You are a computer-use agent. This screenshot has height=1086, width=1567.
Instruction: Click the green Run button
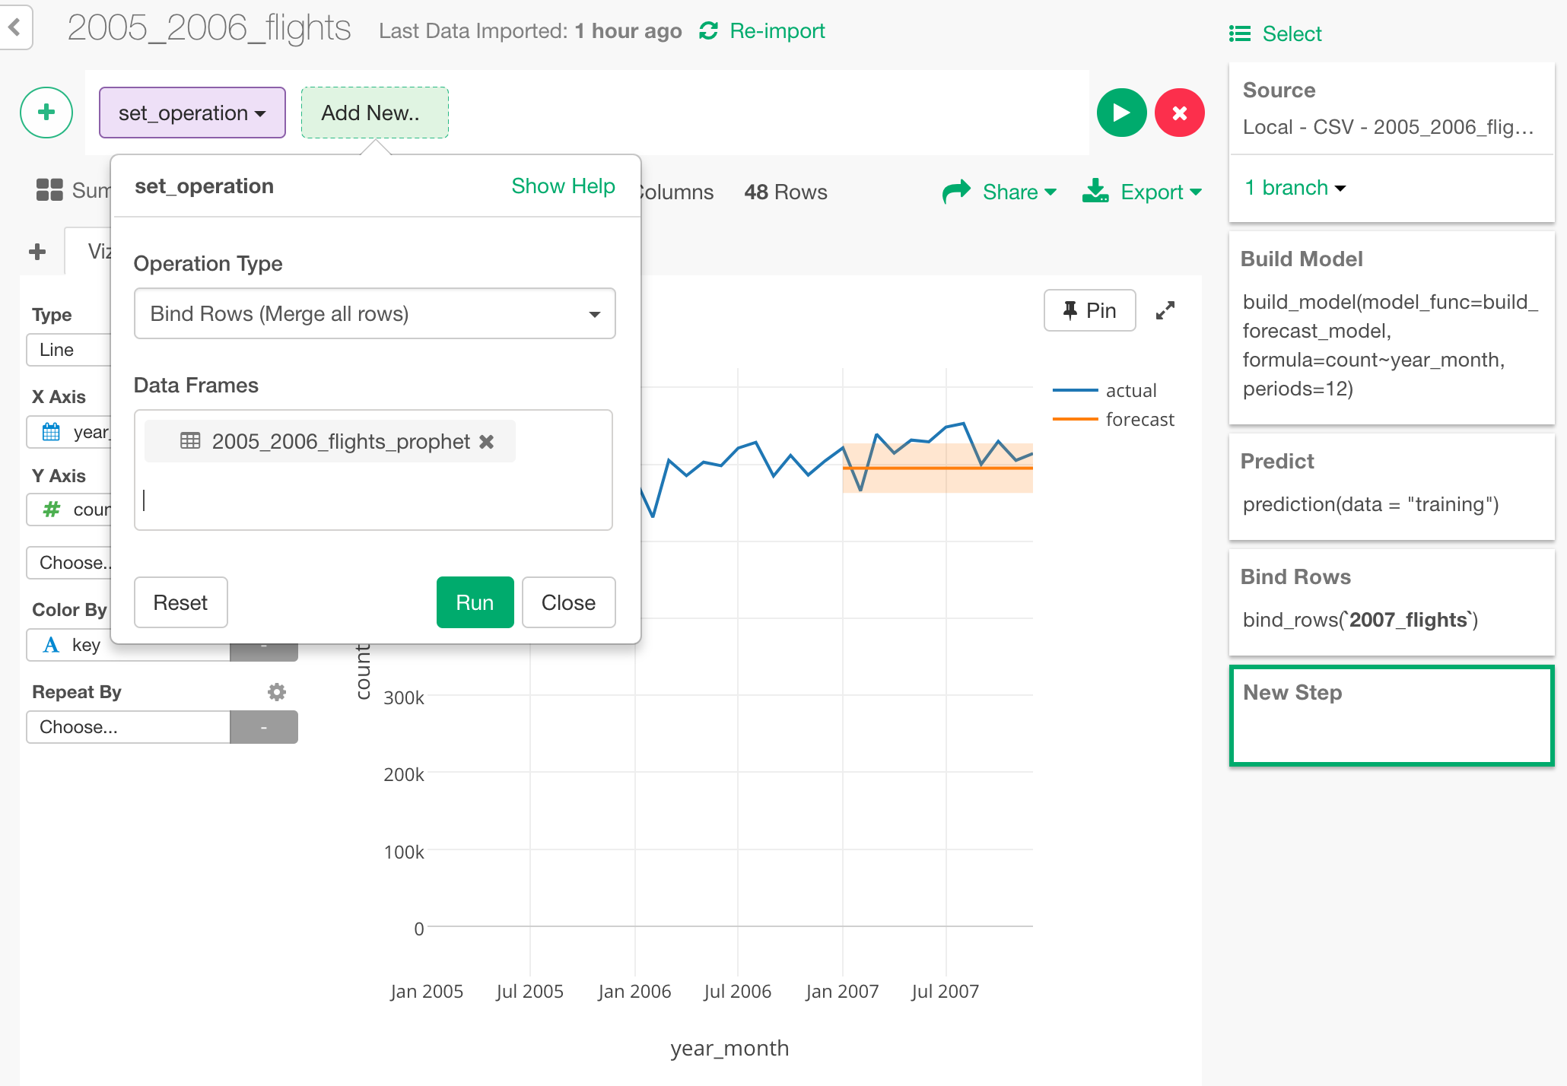(x=475, y=602)
